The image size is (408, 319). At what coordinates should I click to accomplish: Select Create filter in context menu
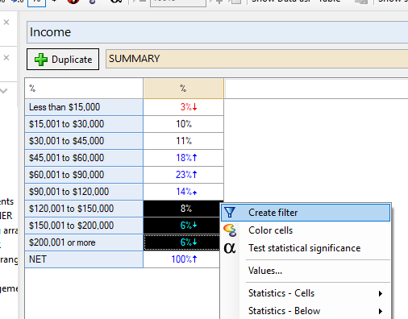coord(306,213)
